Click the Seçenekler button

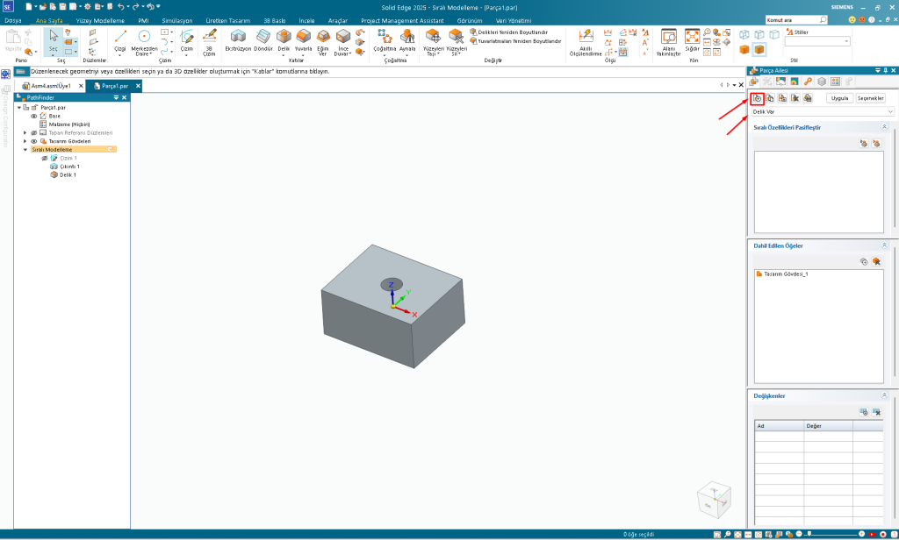point(870,98)
